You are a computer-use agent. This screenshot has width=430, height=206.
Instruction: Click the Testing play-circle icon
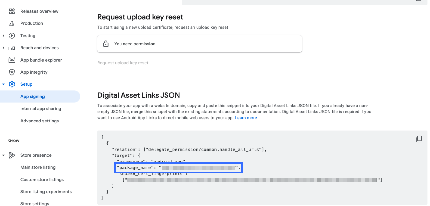12,36
